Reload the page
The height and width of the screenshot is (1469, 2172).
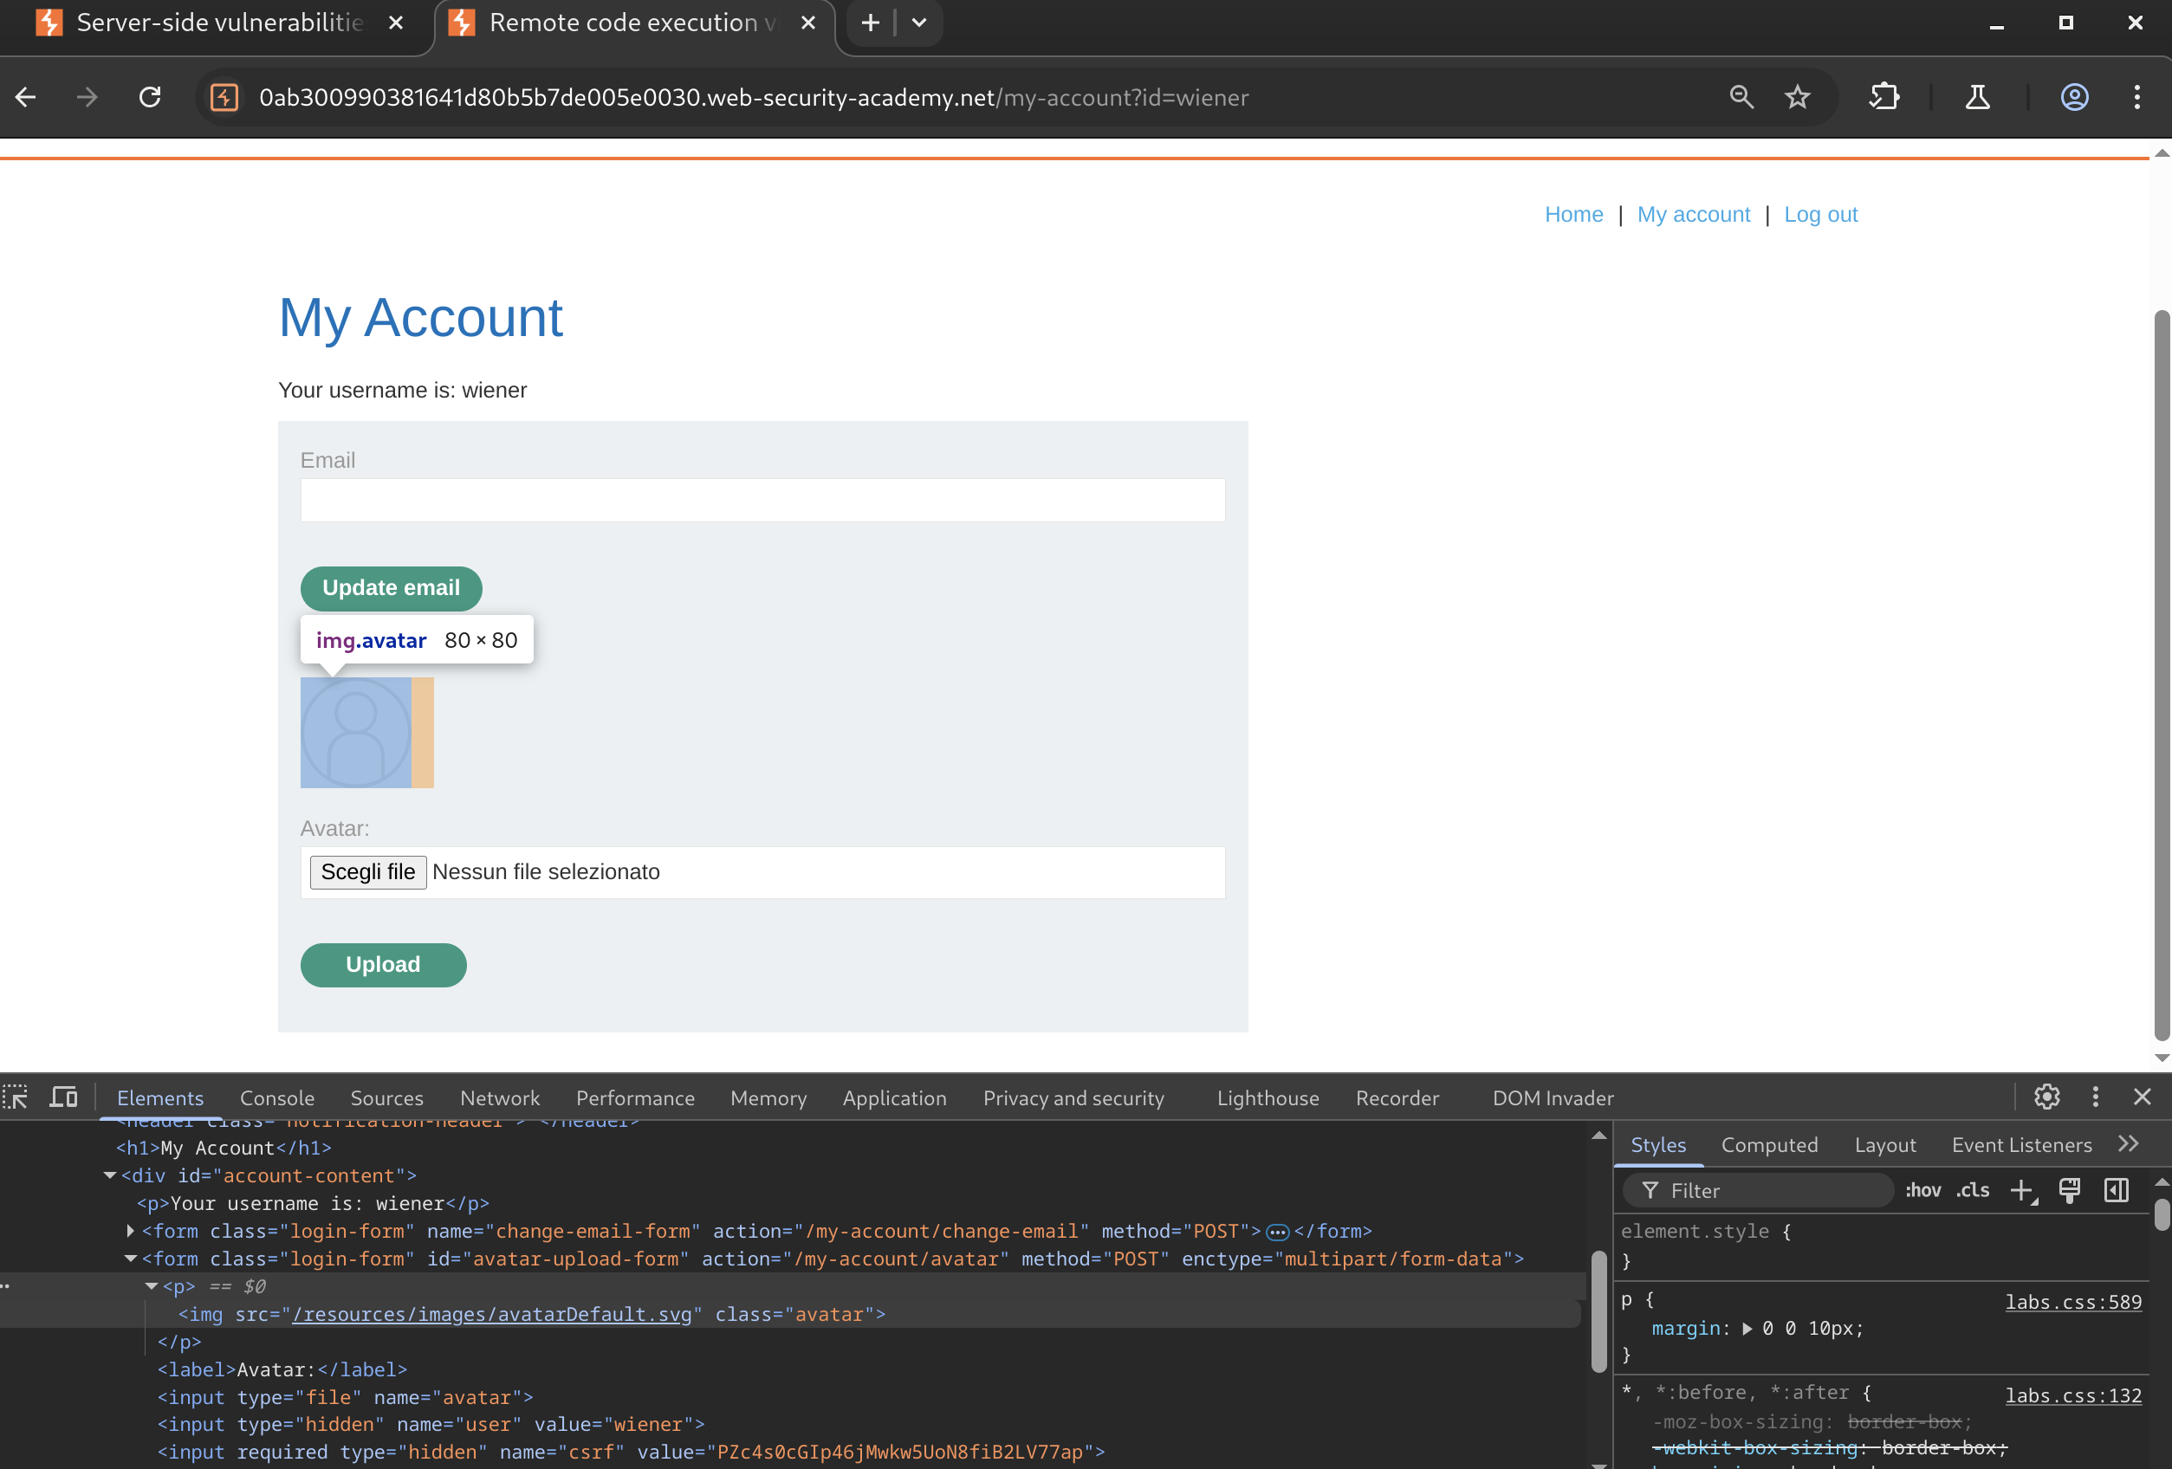(151, 97)
